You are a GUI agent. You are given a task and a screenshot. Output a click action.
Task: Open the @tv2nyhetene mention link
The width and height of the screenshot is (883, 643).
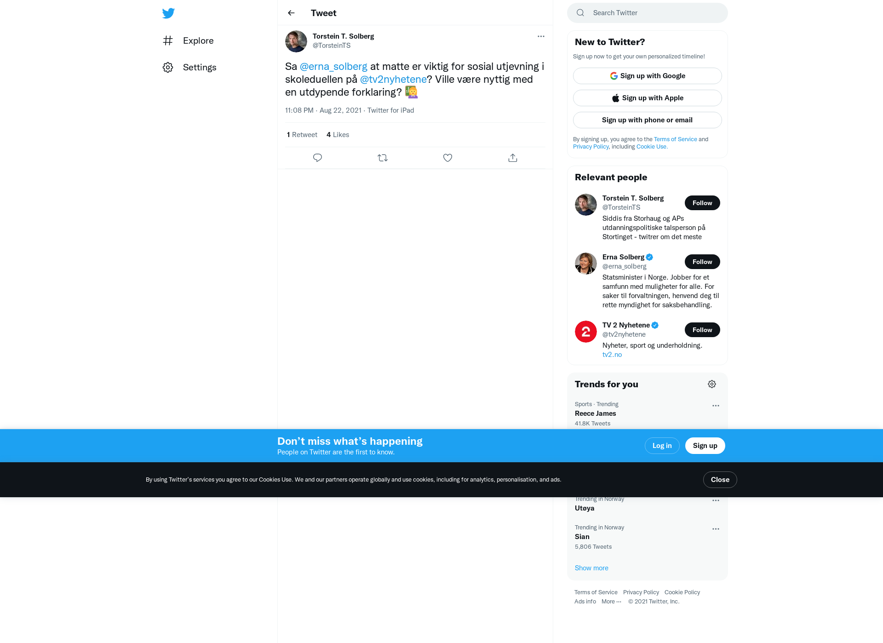tap(393, 79)
